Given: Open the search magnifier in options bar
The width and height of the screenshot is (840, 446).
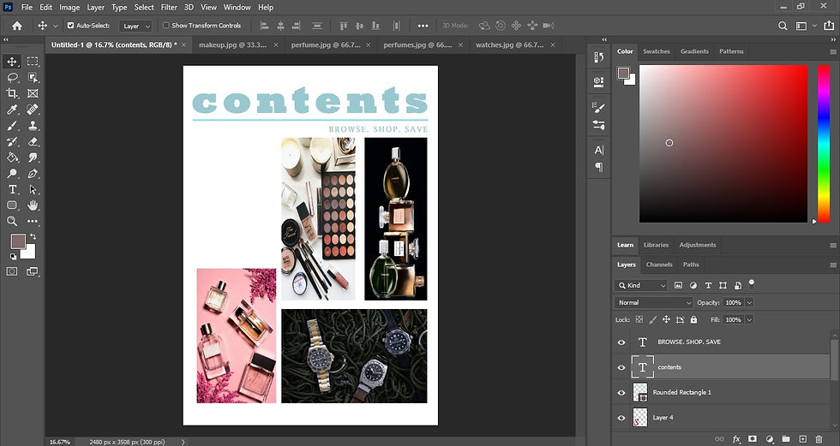Looking at the screenshot, I should coord(783,26).
